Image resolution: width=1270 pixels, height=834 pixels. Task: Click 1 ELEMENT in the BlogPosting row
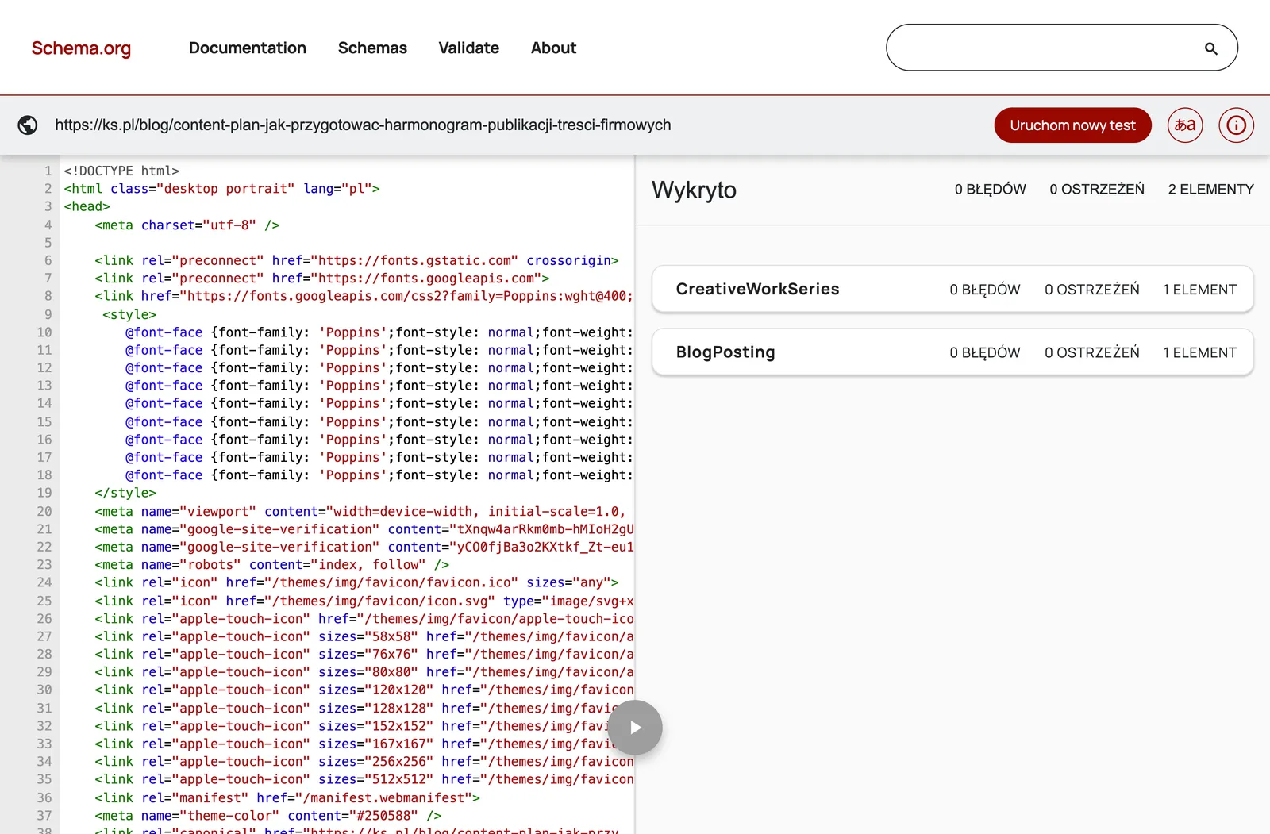coord(1199,352)
